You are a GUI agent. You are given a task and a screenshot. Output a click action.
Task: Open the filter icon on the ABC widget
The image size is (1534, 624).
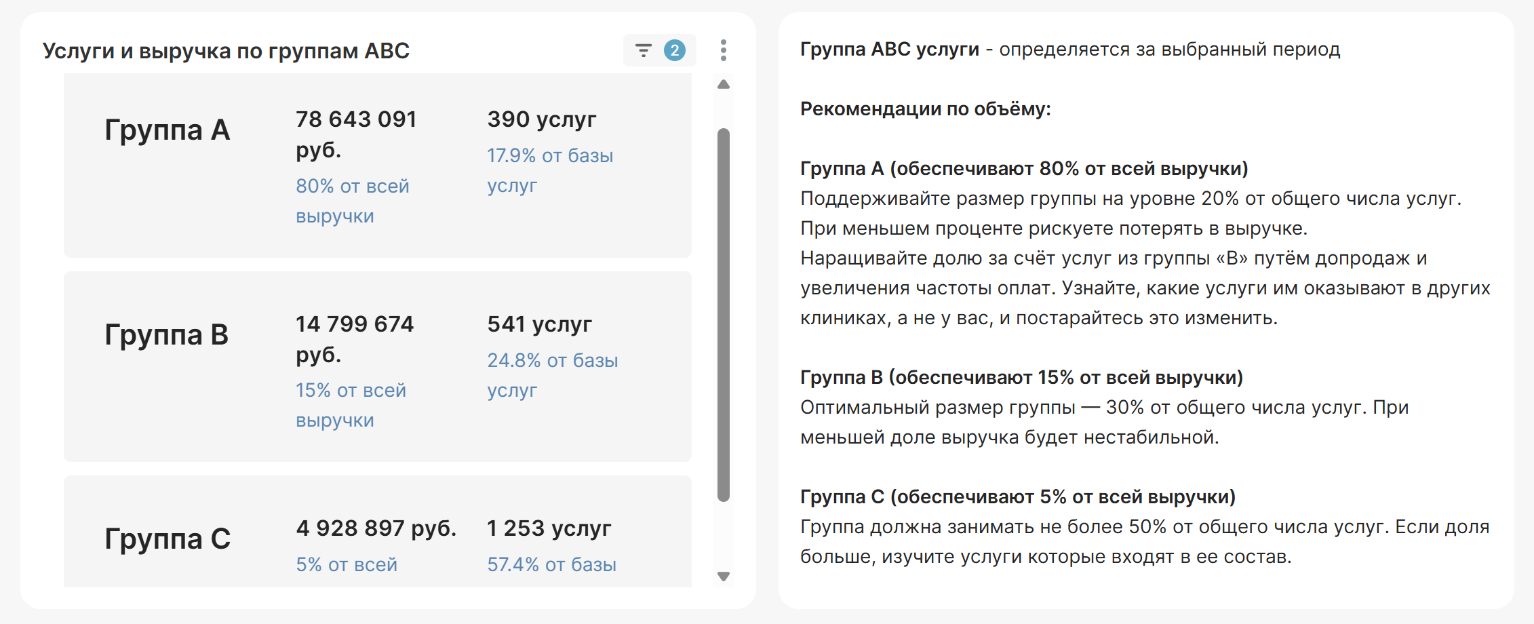tap(642, 50)
